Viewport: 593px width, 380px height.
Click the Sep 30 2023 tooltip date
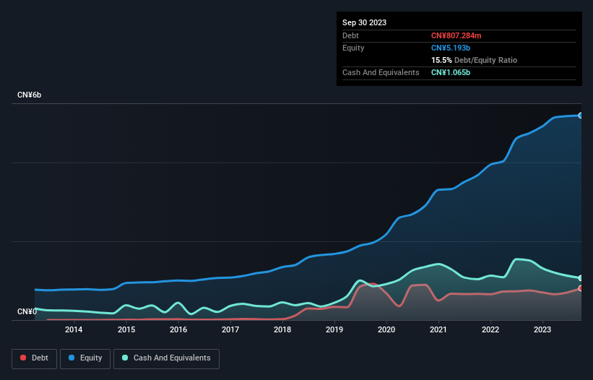364,22
